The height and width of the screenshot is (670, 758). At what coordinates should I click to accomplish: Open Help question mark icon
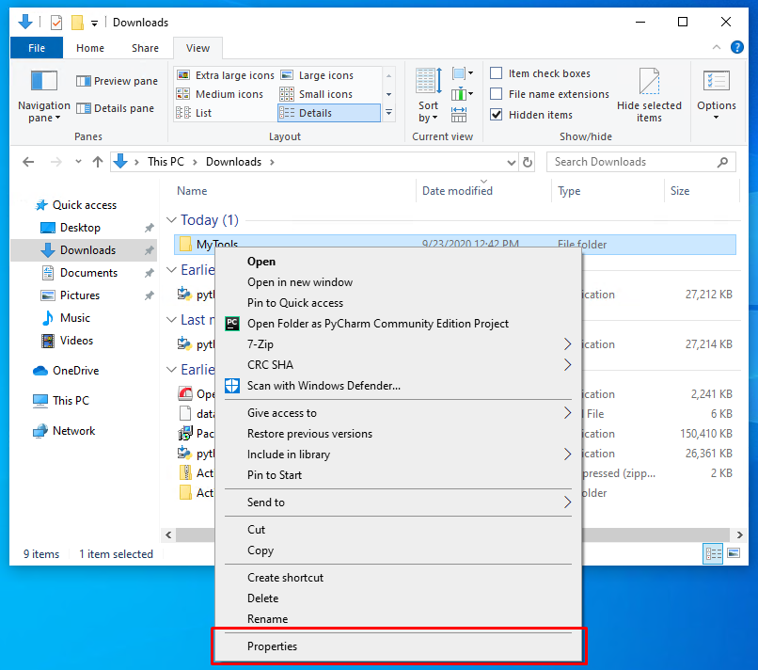click(x=736, y=47)
